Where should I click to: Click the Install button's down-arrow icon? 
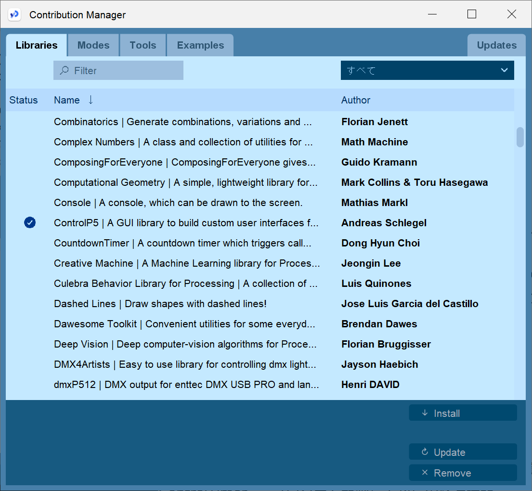point(425,413)
